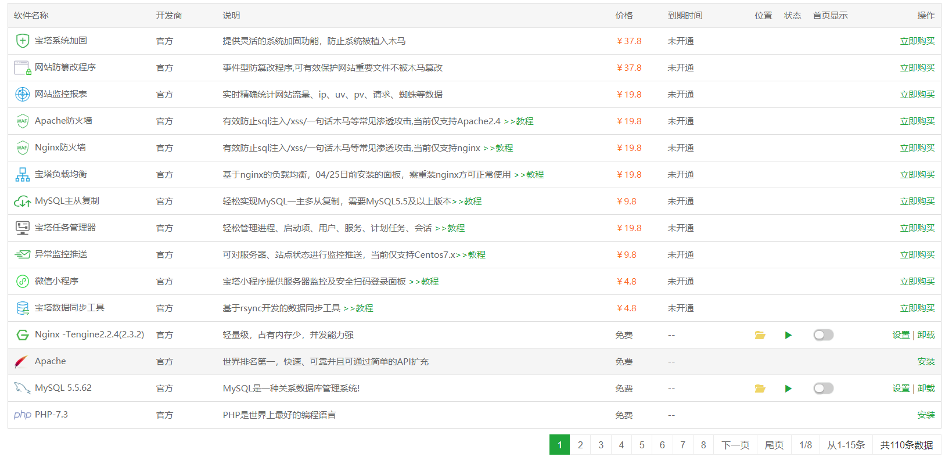Go to page 5
Screen dimensions: 945x464
(x=642, y=445)
